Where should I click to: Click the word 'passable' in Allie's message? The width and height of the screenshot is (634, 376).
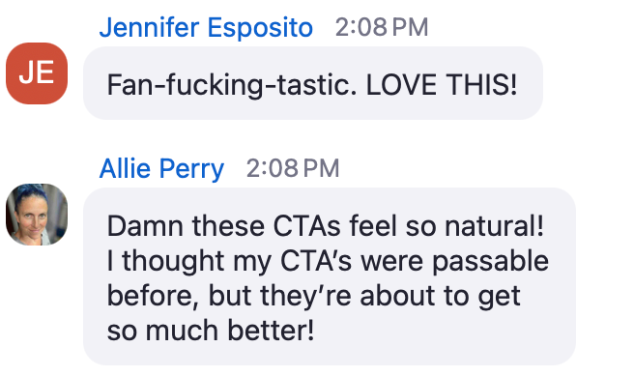click(x=490, y=262)
